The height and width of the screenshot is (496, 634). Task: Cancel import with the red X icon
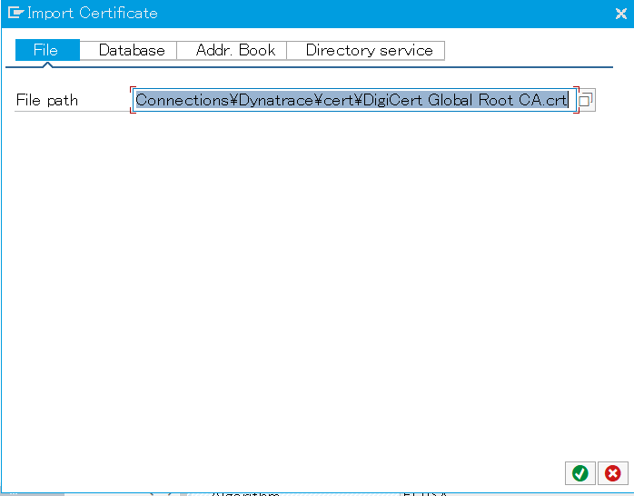pos(613,473)
